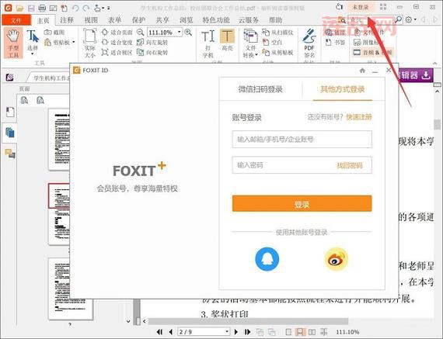
Task: Click the Quick Register (快速注册) link
Action: 359,117
